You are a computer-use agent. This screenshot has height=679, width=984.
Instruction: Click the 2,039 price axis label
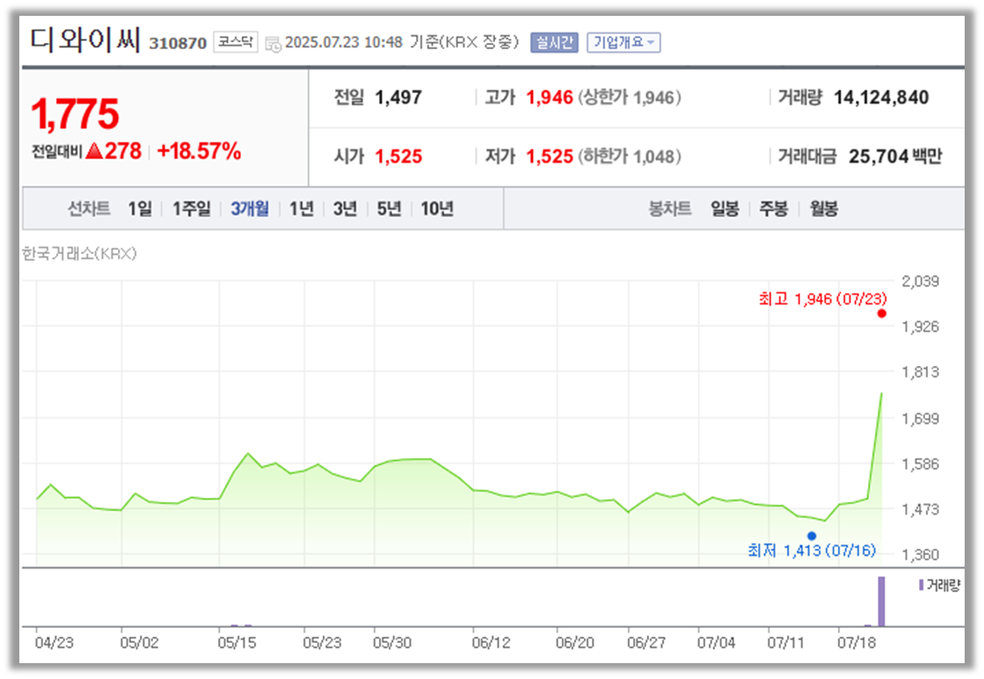[920, 281]
